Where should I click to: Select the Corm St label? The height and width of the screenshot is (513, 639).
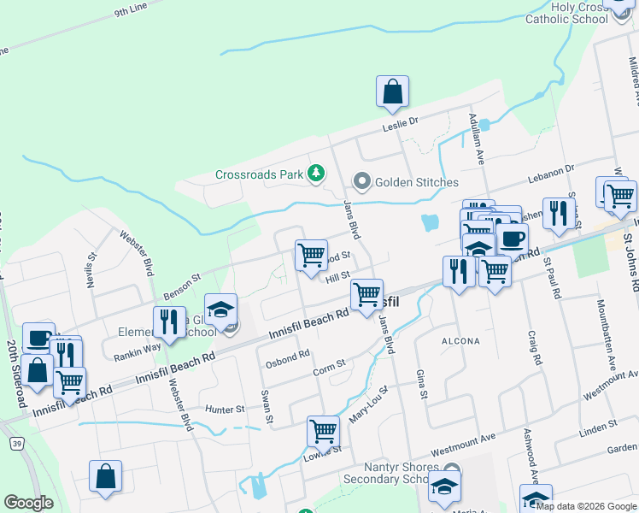click(329, 368)
